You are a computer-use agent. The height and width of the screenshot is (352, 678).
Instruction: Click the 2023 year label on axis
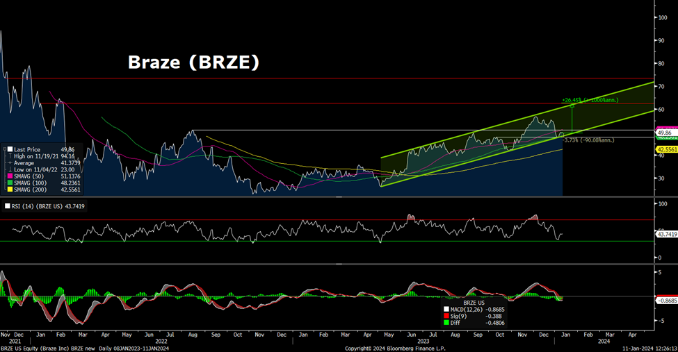[x=423, y=341]
